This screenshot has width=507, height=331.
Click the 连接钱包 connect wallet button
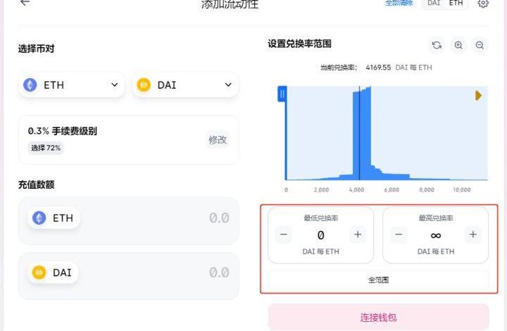point(378,318)
